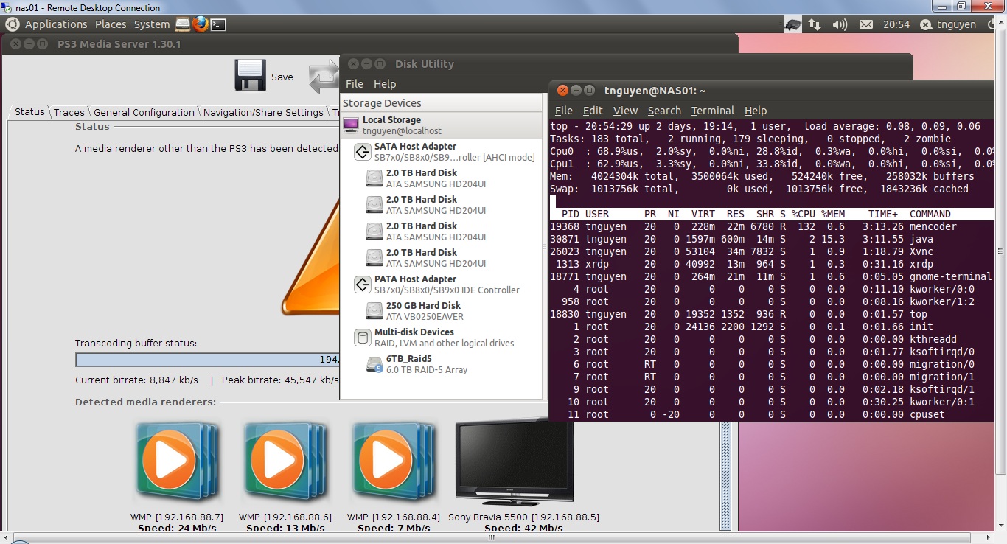
Task: Click the Storage Devices heading
Action: (382, 103)
